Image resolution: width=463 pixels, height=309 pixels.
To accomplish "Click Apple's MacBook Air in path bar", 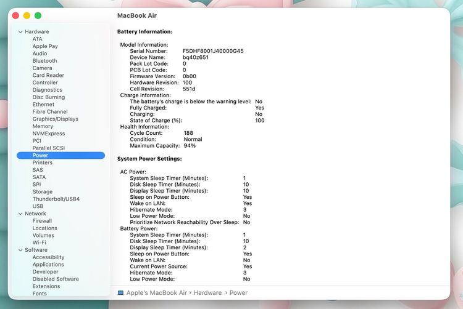I will tap(157, 293).
